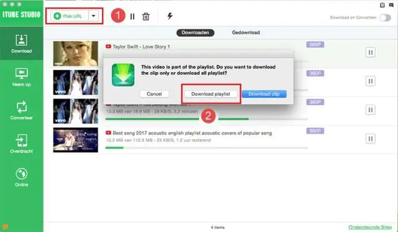The height and width of the screenshot is (232, 398).
Task: Click the trash delete icon
Action: coord(146,17)
